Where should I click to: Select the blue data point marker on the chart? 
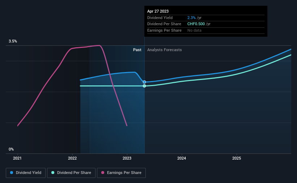(144, 82)
